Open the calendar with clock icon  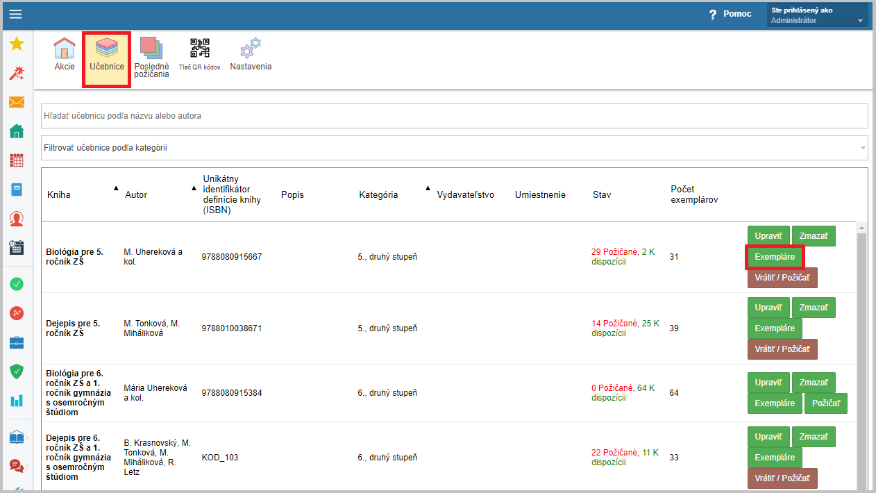(x=17, y=248)
